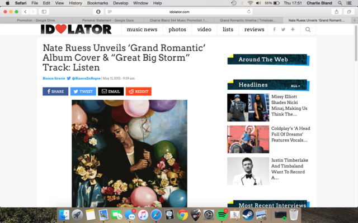
Task: Open the History menu
Action: [x=76, y=3]
